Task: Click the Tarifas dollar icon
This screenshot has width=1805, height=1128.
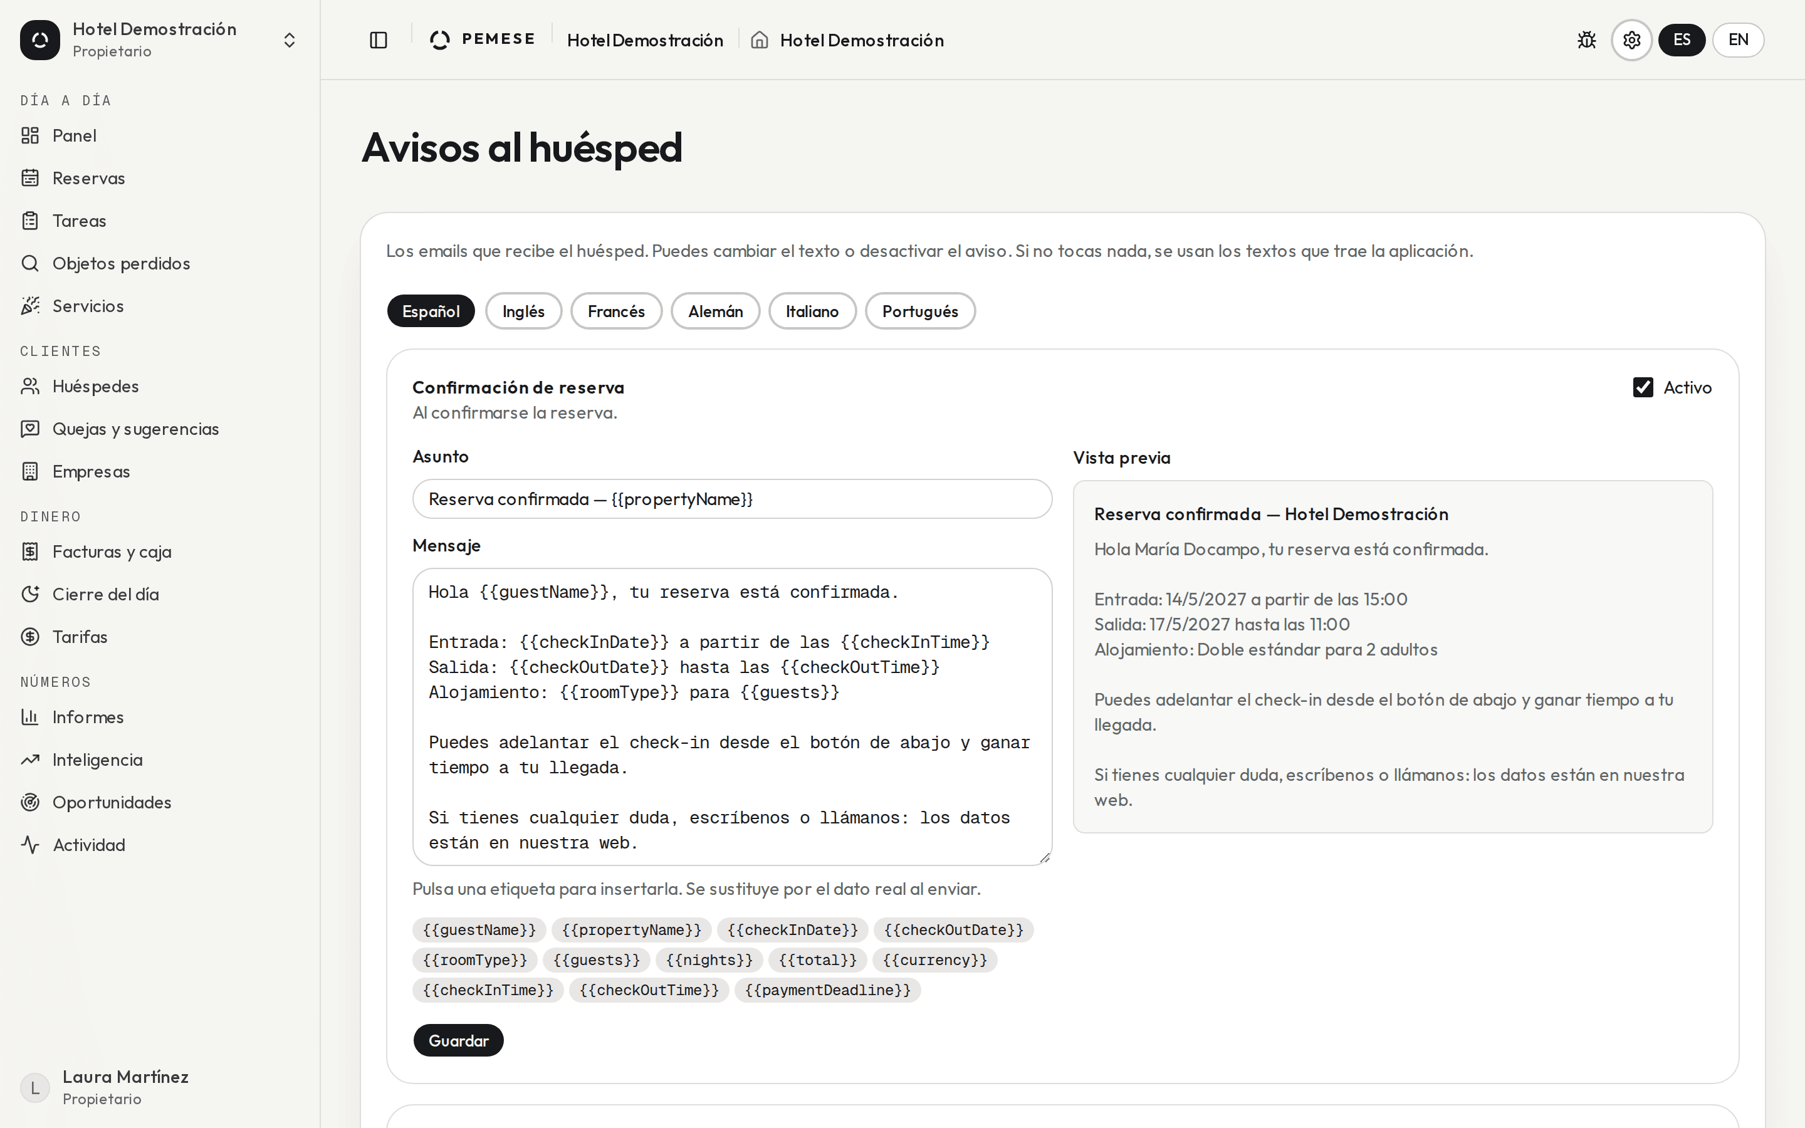Action: click(x=30, y=636)
